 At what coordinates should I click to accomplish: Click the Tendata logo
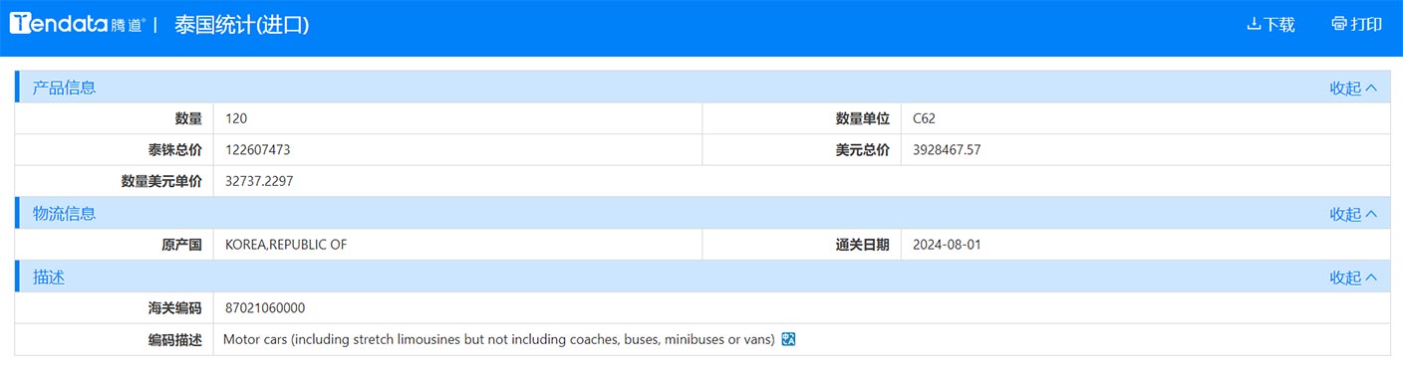[78, 25]
